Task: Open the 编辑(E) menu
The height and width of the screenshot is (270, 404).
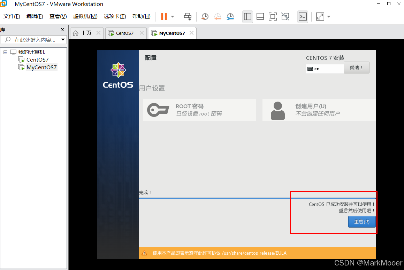Action: pyautogui.click(x=35, y=16)
